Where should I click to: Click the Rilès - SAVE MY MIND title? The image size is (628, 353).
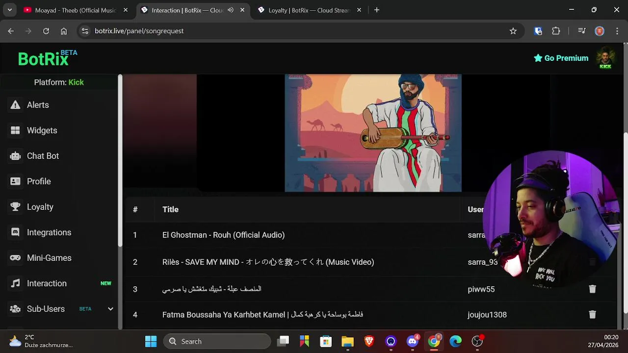pos(268,262)
